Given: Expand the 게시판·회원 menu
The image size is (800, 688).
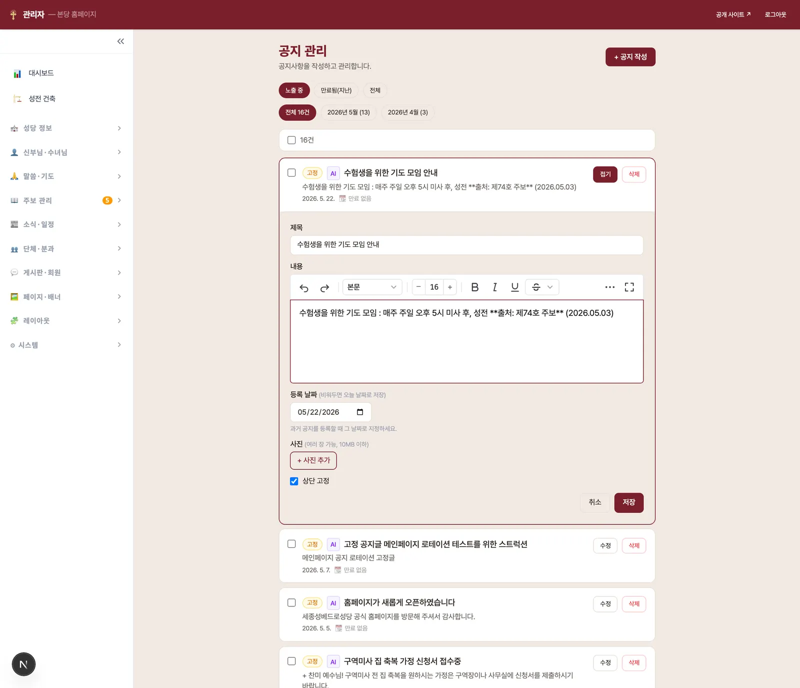Looking at the screenshot, I should tap(66, 273).
